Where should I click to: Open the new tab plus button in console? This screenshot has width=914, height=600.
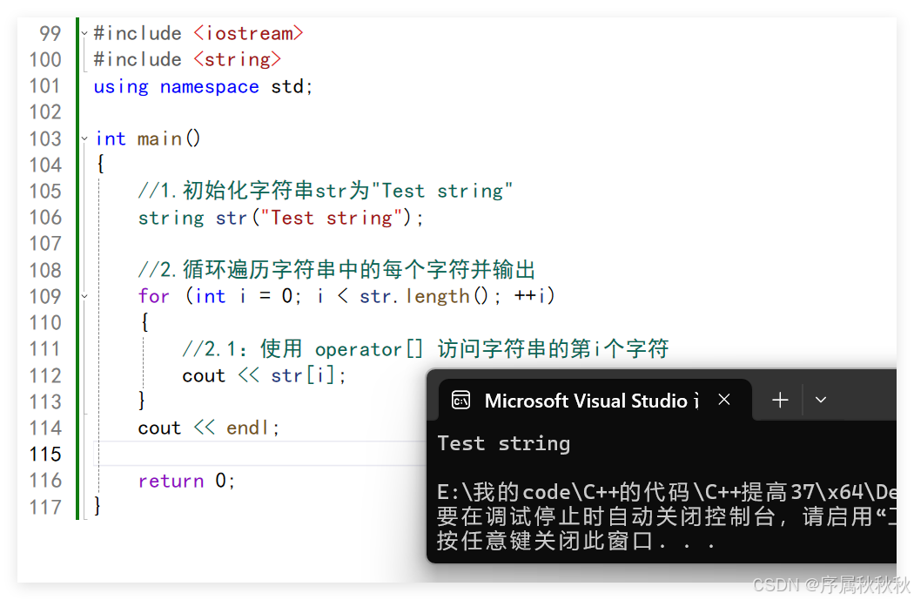780,400
